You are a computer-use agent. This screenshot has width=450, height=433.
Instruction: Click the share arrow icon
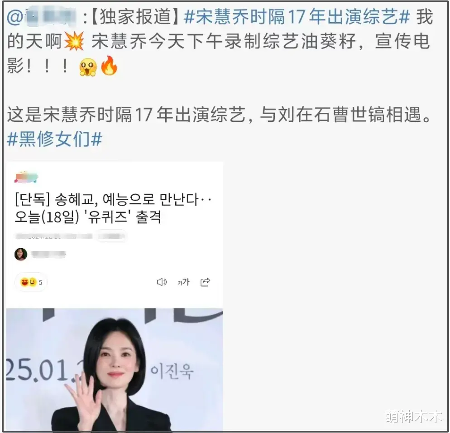tap(205, 282)
